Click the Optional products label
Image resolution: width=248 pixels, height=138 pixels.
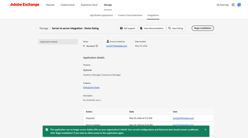pyautogui.click(x=88, y=70)
